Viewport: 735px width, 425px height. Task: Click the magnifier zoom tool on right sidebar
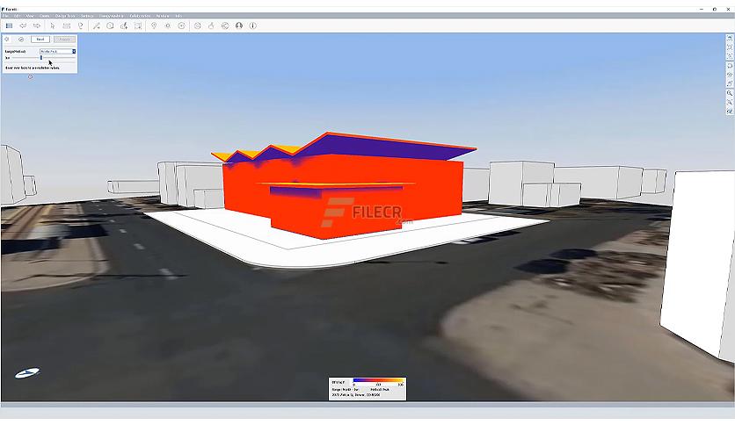coord(730,93)
